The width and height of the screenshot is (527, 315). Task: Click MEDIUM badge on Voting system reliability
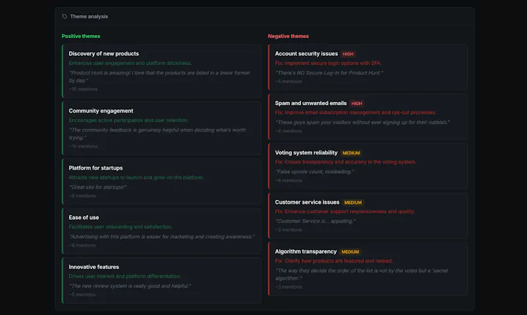tap(351, 153)
